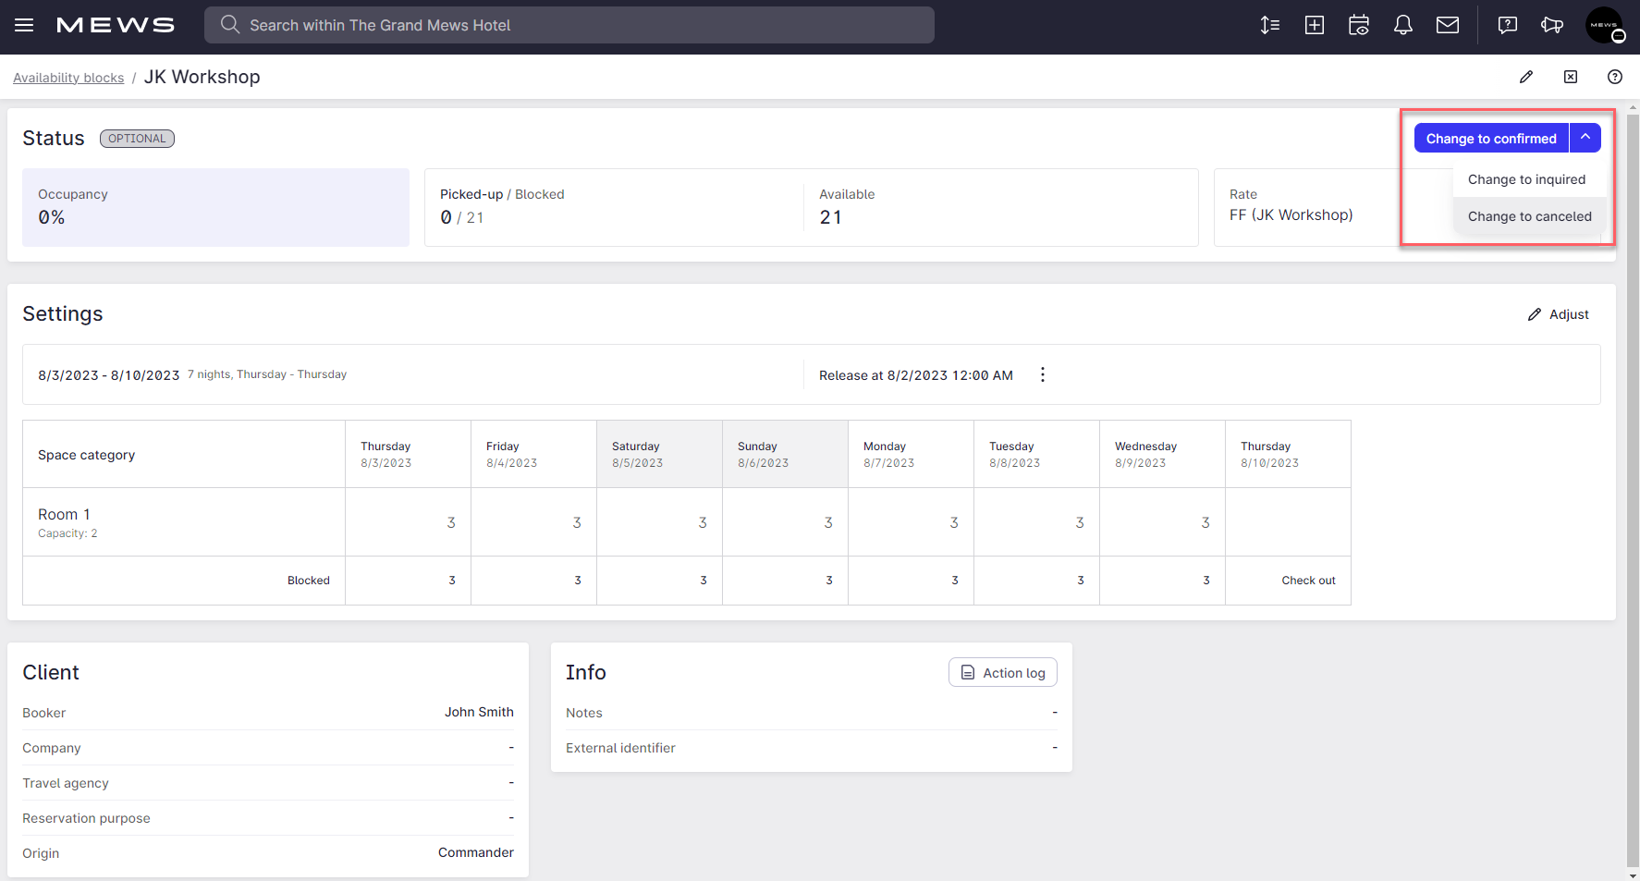Open the reservation overview calendar icon
This screenshot has height=881, width=1640.
pyautogui.click(x=1358, y=25)
